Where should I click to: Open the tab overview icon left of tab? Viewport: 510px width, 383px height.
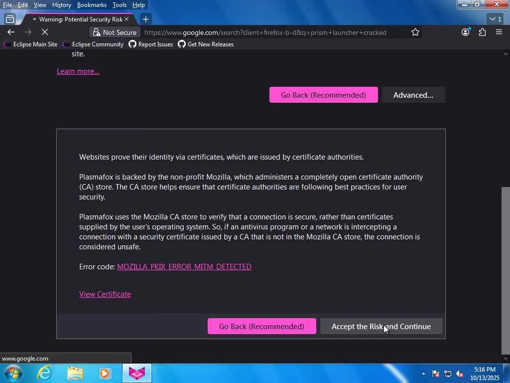pos(10,19)
